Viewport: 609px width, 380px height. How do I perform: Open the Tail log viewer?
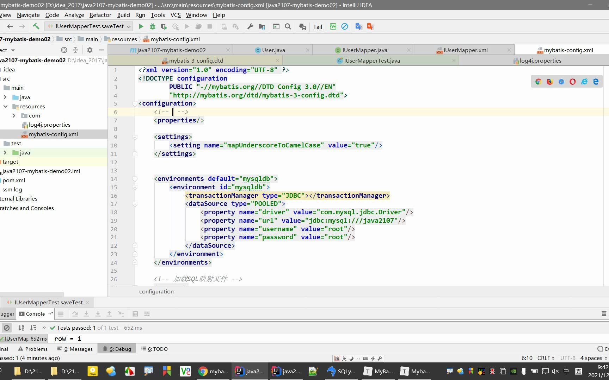click(317, 26)
